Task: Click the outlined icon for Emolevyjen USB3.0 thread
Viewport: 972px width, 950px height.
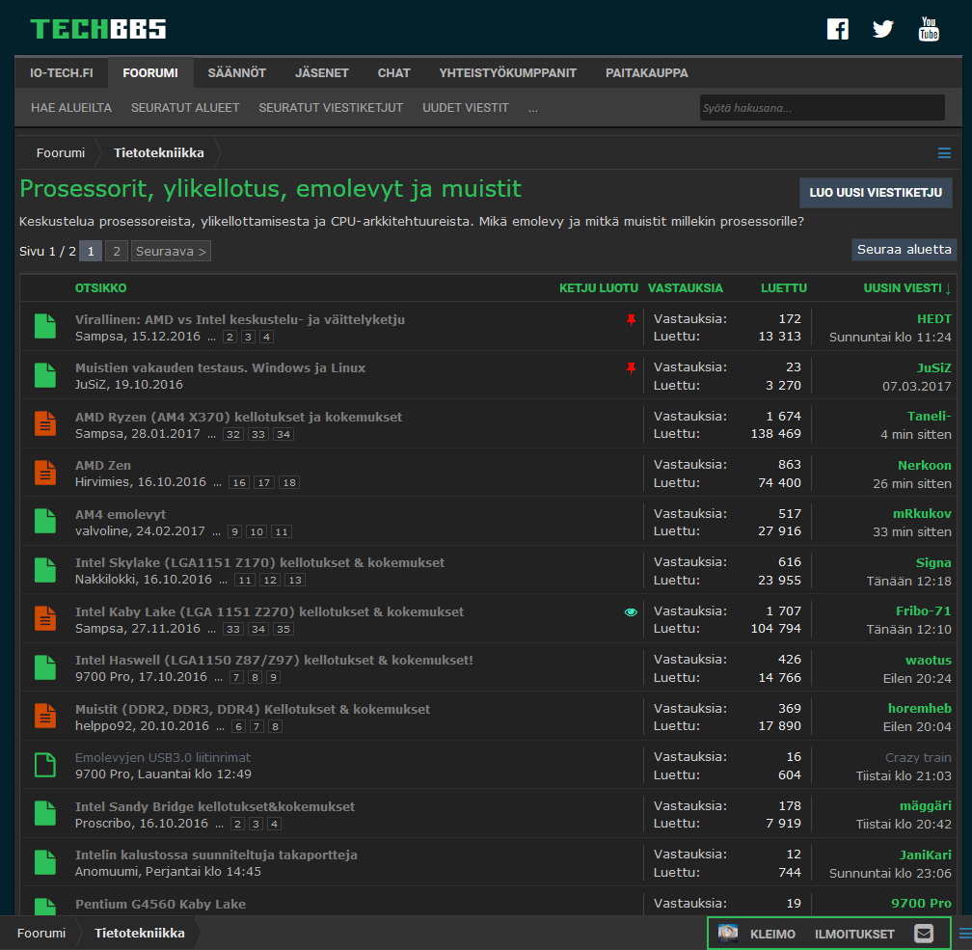Action: (45, 765)
